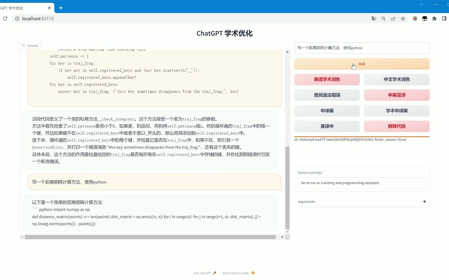Click the horizontal scroll left arrow
The image size is (449, 280).
click(x=22, y=237)
